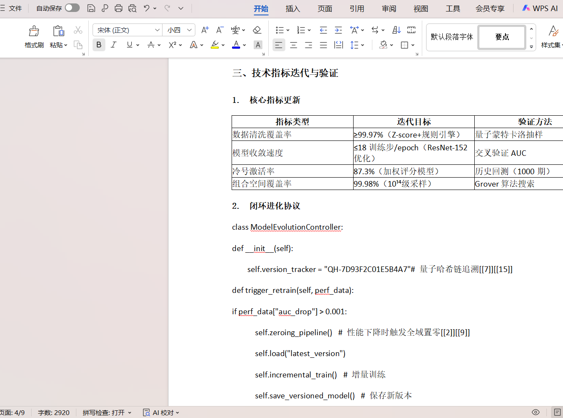The width and height of the screenshot is (563, 418).
Task: Click the Undo arrow
Action: [x=146, y=8]
